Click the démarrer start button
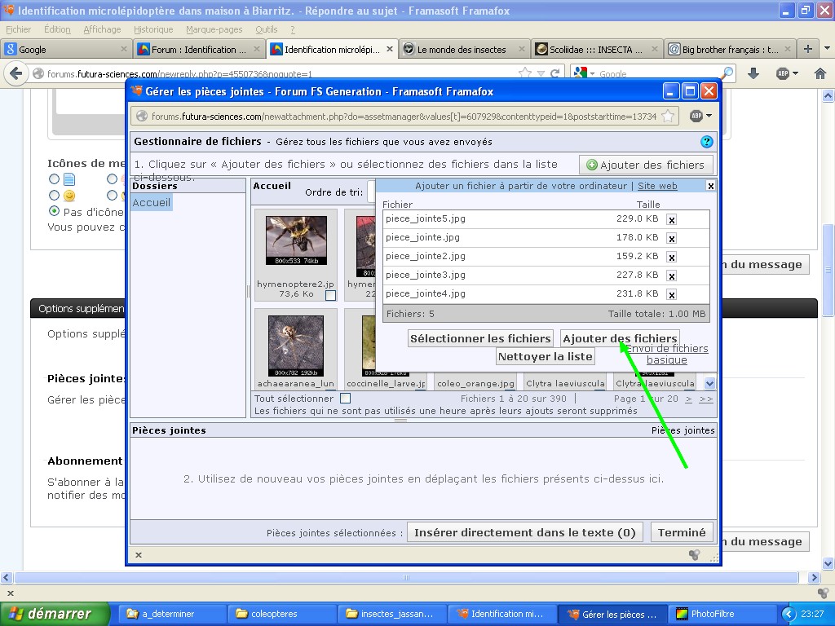Screen dimensions: 835x626 click(55, 614)
